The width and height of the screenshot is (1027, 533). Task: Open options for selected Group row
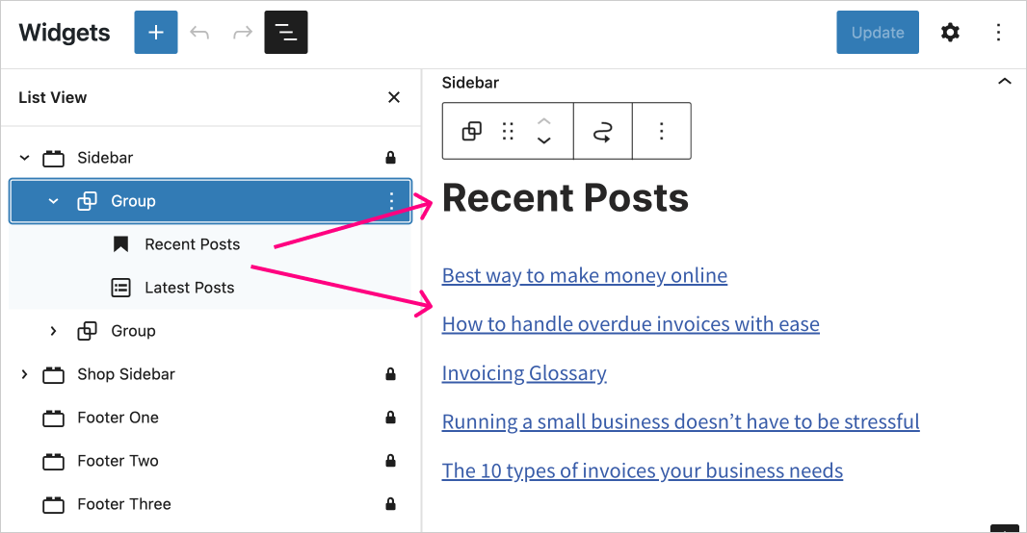(391, 201)
